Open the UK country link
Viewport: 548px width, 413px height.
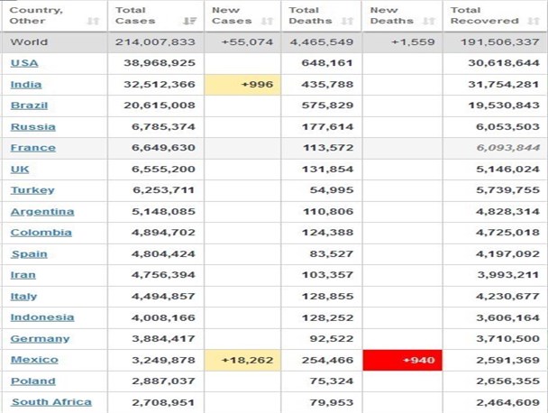pos(20,170)
